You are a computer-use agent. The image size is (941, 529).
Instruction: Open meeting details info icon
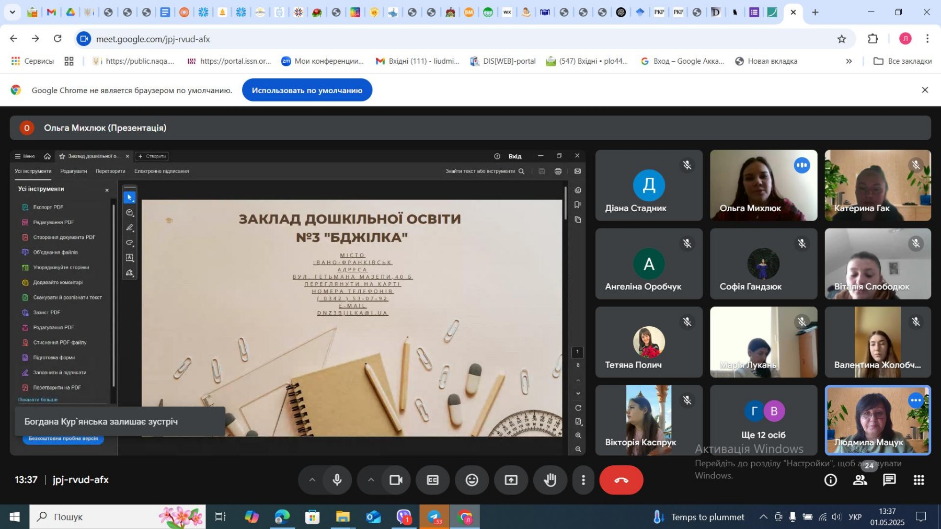coord(831,480)
